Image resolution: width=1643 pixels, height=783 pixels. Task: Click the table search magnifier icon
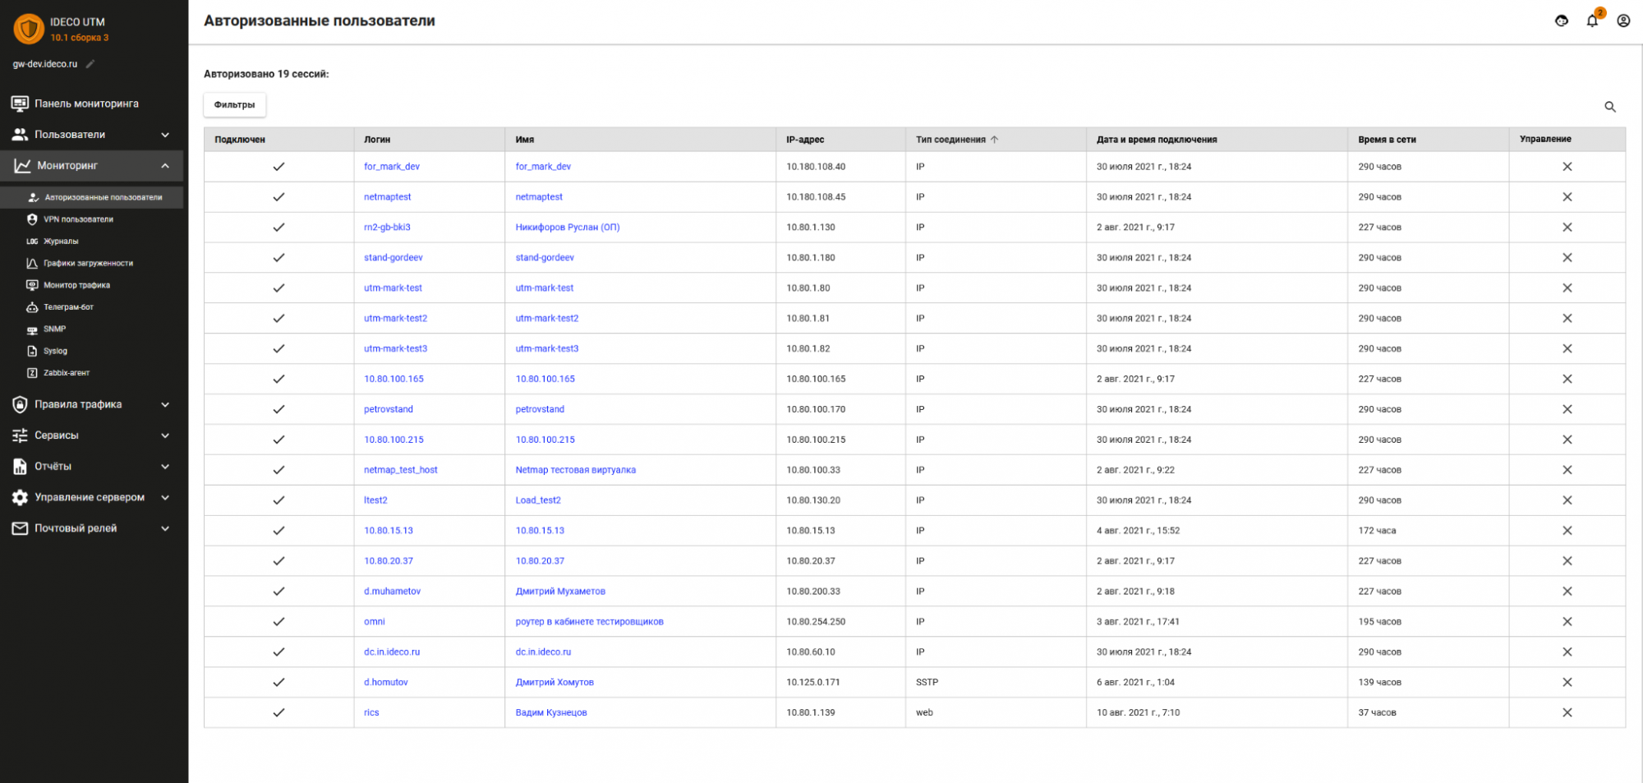pyautogui.click(x=1610, y=107)
